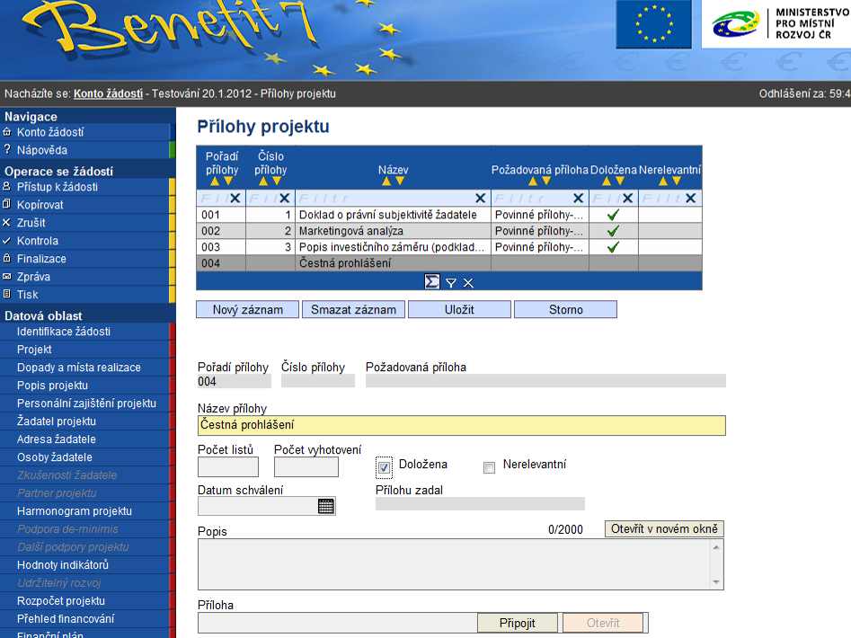Select the Čestná prohlášení table row
The width and height of the screenshot is (851, 638).
point(448,263)
